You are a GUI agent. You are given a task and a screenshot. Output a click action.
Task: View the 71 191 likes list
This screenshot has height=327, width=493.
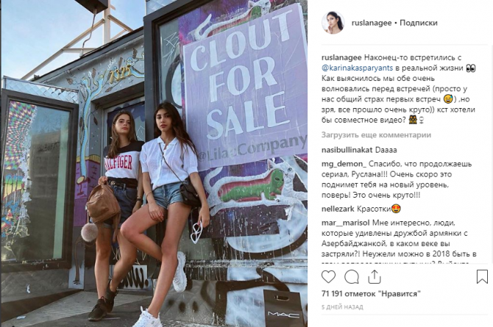click(x=371, y=294)
